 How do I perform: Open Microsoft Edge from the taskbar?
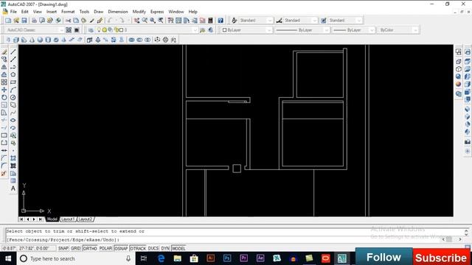161,258
